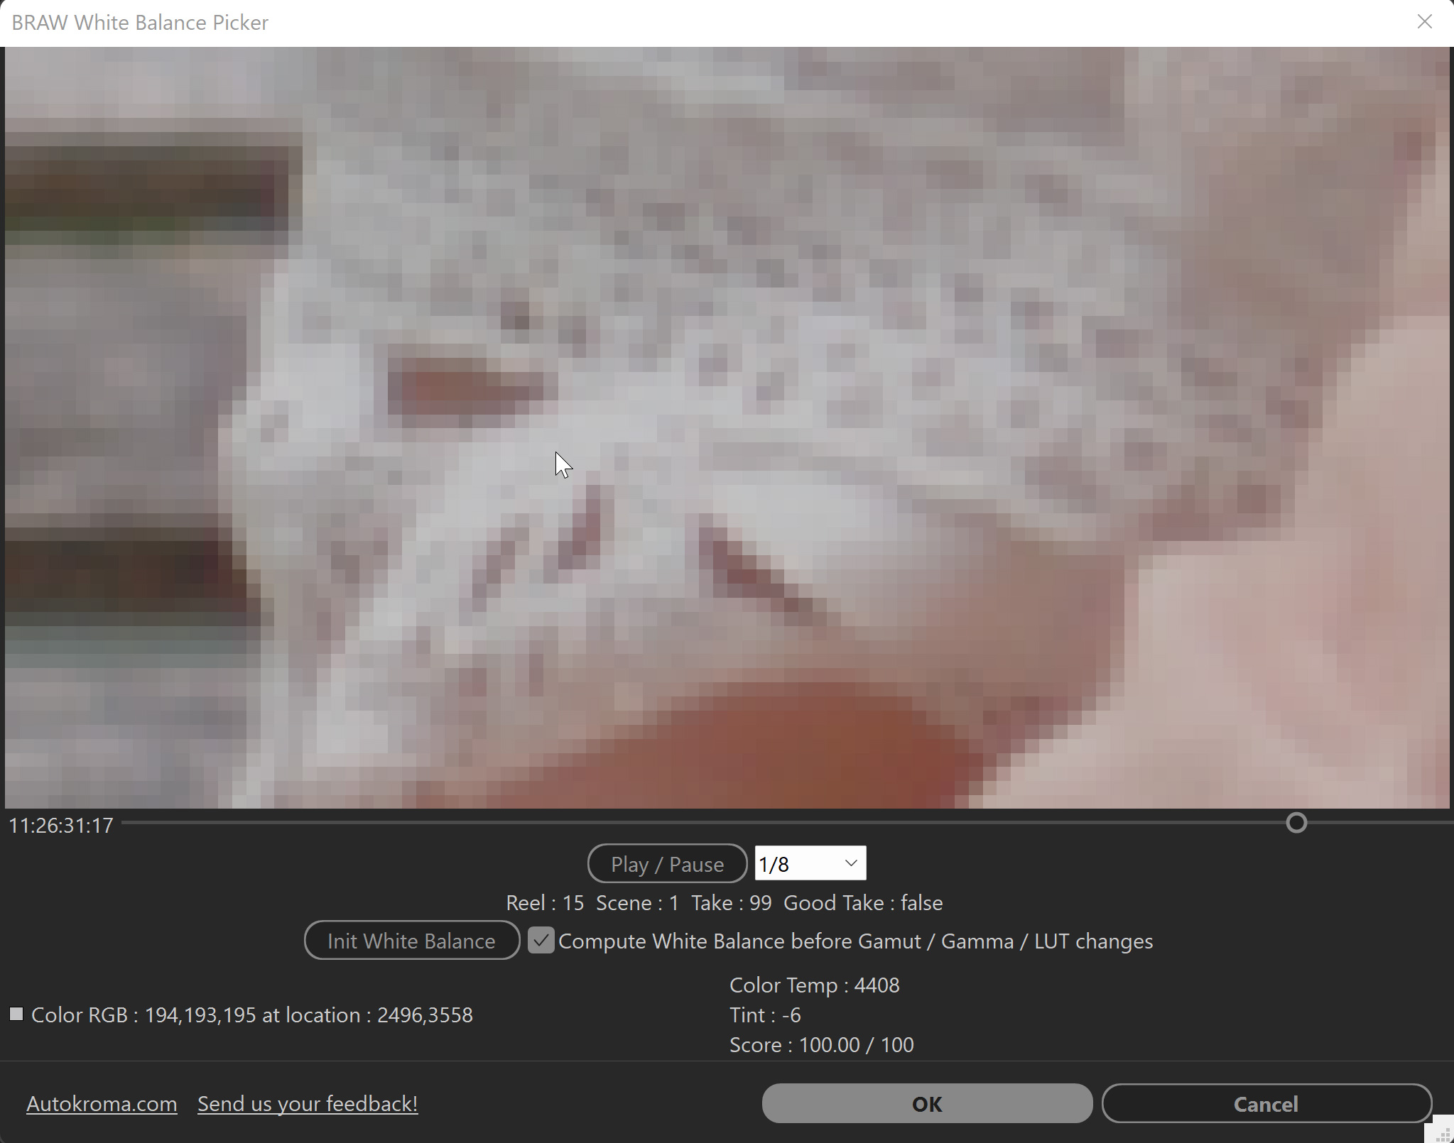The height and width of the screenshot is (1143, 1454).
Task: Click Init White Balance button
Action: pos(412,940)
